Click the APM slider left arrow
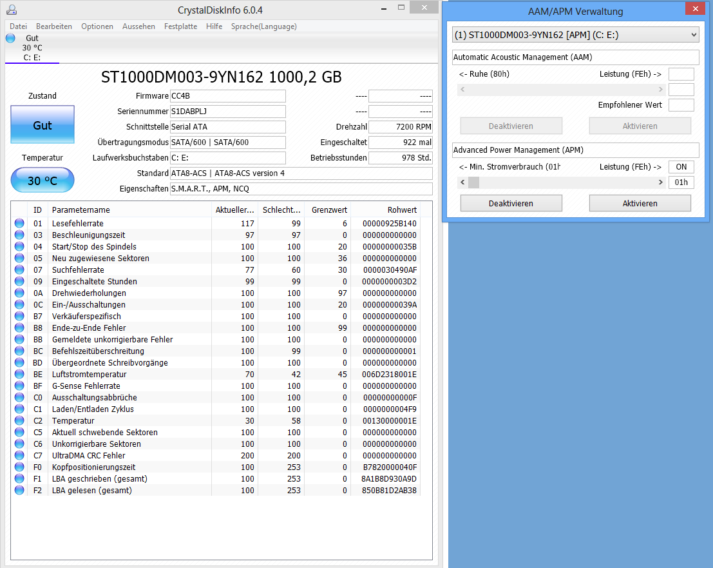This screenshot has height=568, width=713. (x=462, y=182)
